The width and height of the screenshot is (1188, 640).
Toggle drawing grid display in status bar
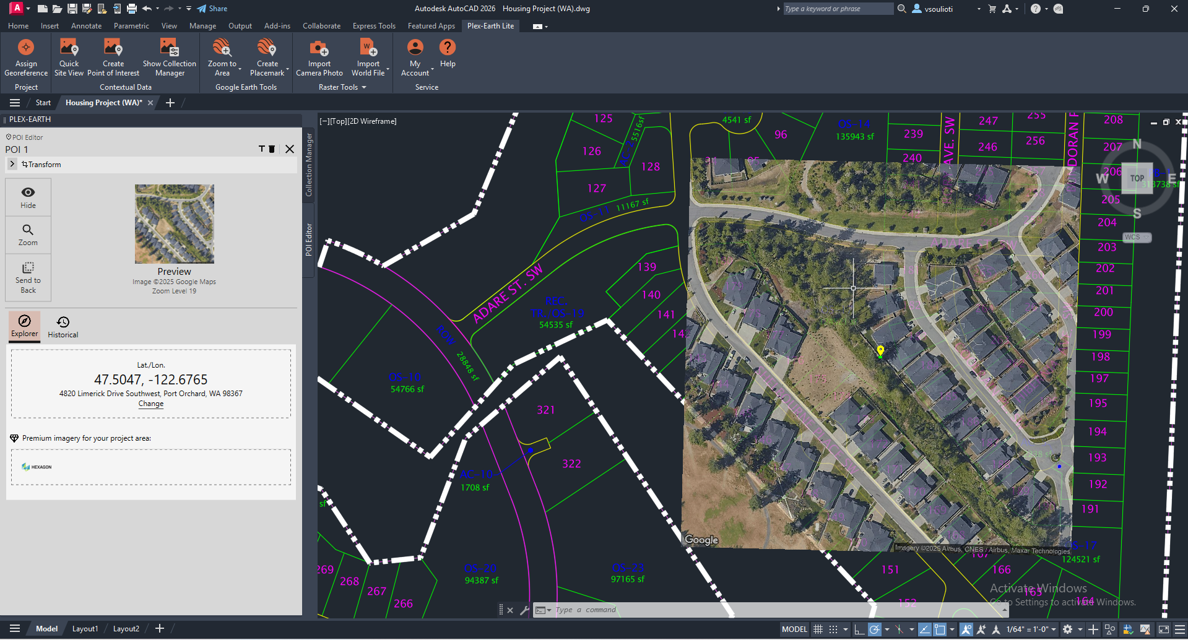[x=818, y=629]
